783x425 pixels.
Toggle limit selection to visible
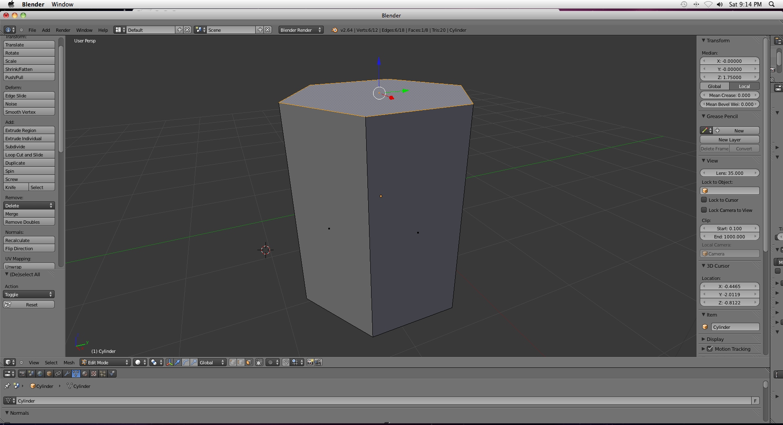pyautogui.click(x=259, y=362)
